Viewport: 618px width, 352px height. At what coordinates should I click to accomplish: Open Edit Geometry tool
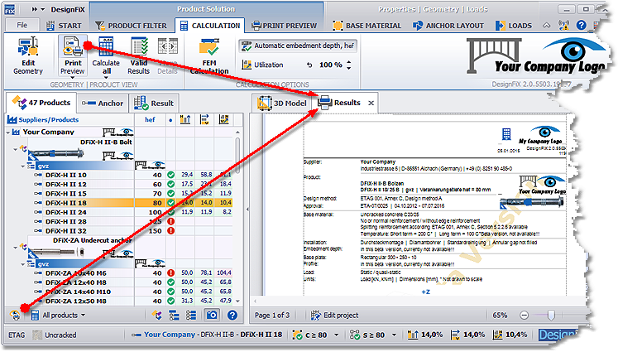pos(28,55)
